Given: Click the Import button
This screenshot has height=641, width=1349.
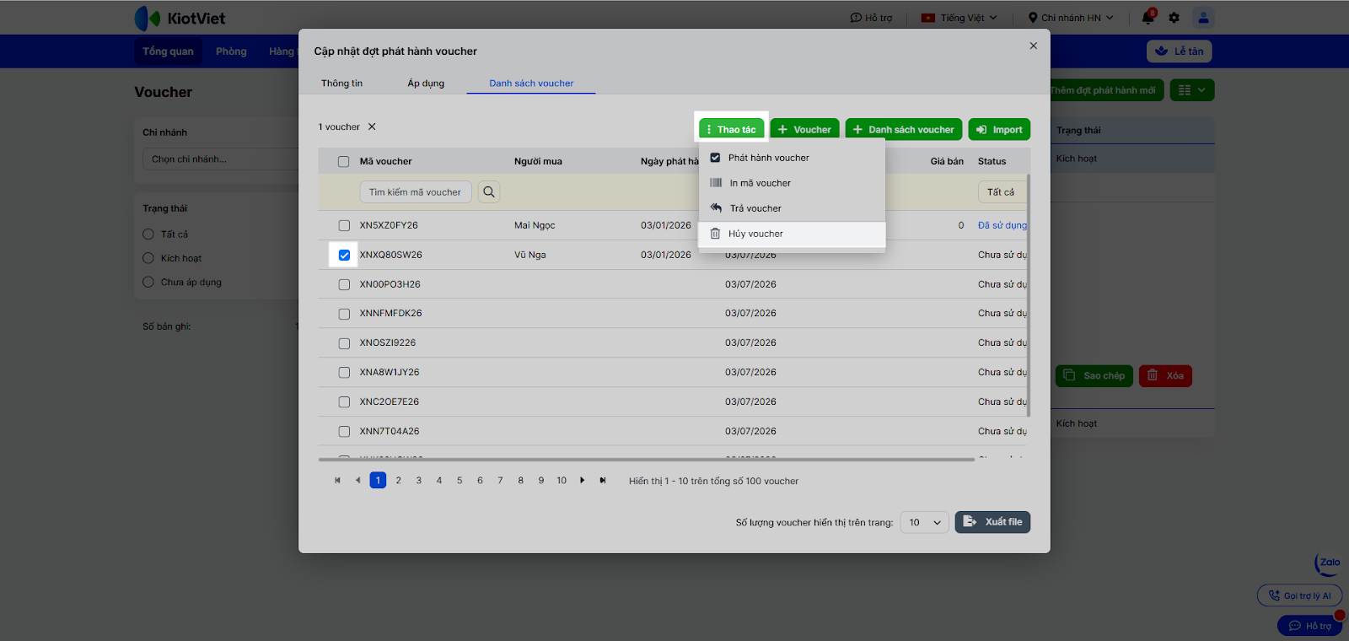Looking at the screenshot, I should pyautogui.click(x=999, y=130).
